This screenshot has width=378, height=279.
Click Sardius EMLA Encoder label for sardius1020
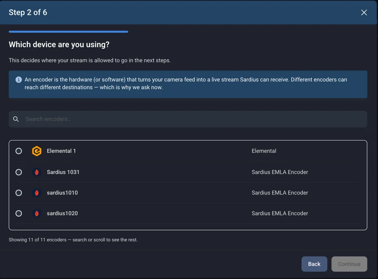click(x=280, y=213)
